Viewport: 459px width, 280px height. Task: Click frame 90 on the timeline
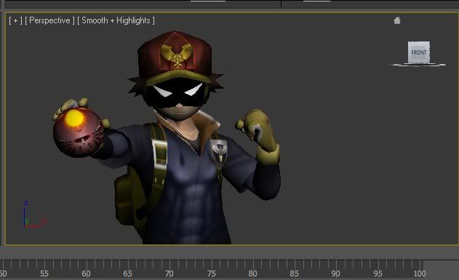336,274
